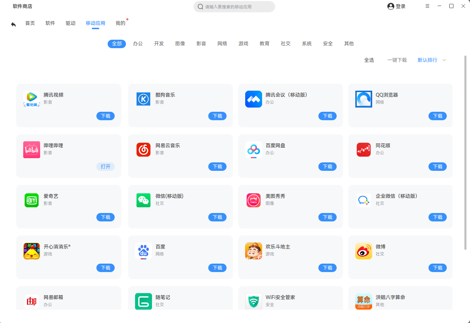This screenshot has width=470, height=323.
Task: Click the WeCom (企业微信) app icon
Action: [x=364, y=200]
